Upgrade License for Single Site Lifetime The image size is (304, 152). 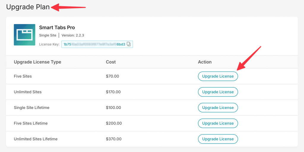(218, 107)
